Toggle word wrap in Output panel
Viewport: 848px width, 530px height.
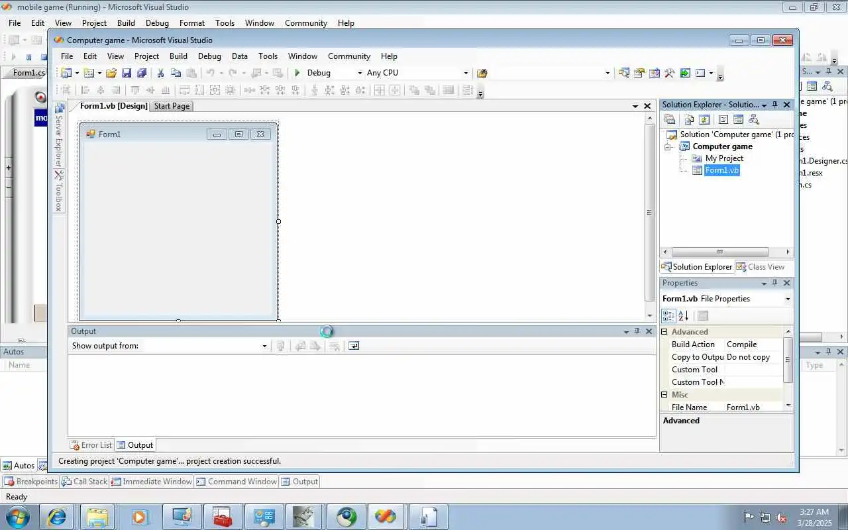pos(354,346)
